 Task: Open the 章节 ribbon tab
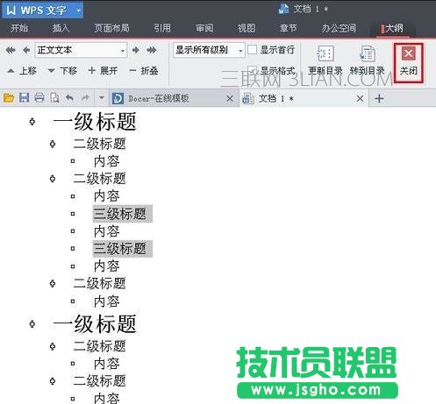click(x=288, y=28)
